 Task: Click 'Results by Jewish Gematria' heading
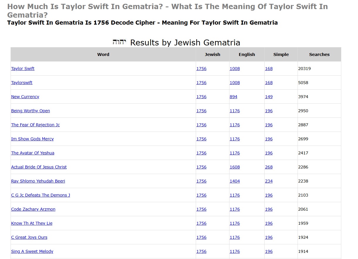185,43
